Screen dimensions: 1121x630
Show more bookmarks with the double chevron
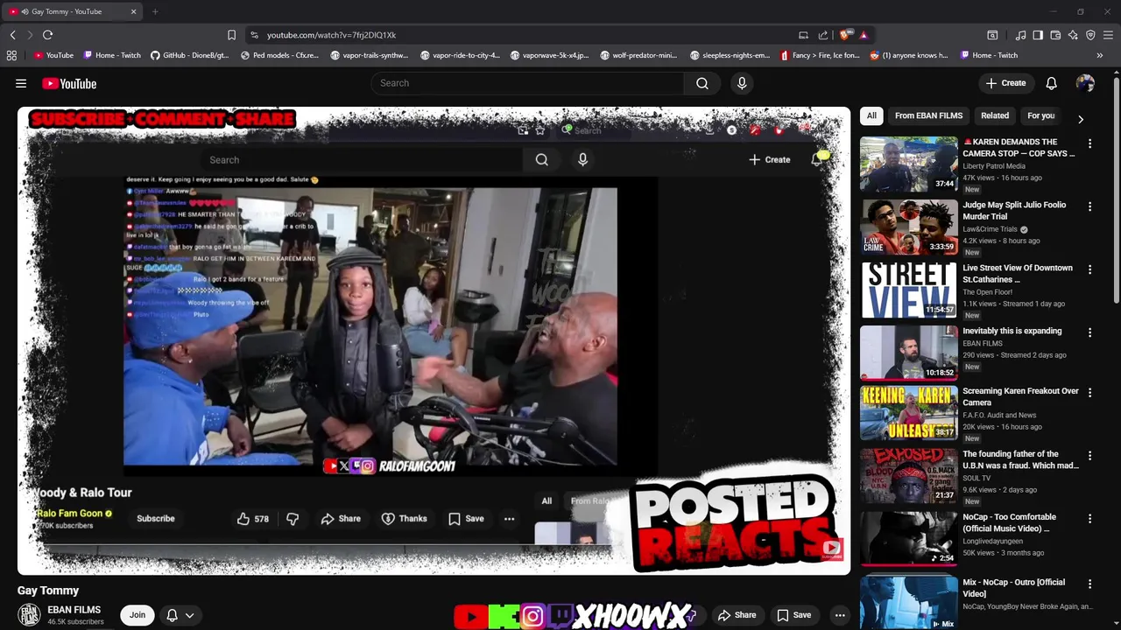coord(1099,55)
